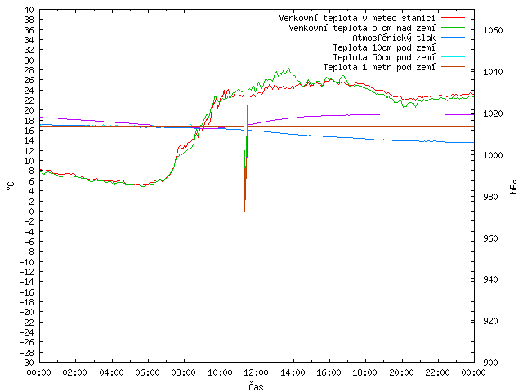Click the 960 value on pressure axis
Image resolution: width=523 pixels, height=392 pixels.
[x=490, y=238]
